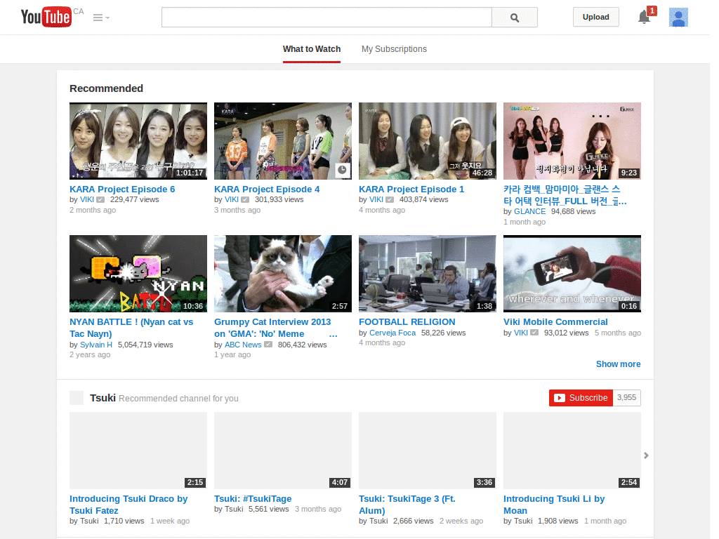
Task: Open Viki Mobile Commercial thumbnail
Action: (x=572, y=274)
